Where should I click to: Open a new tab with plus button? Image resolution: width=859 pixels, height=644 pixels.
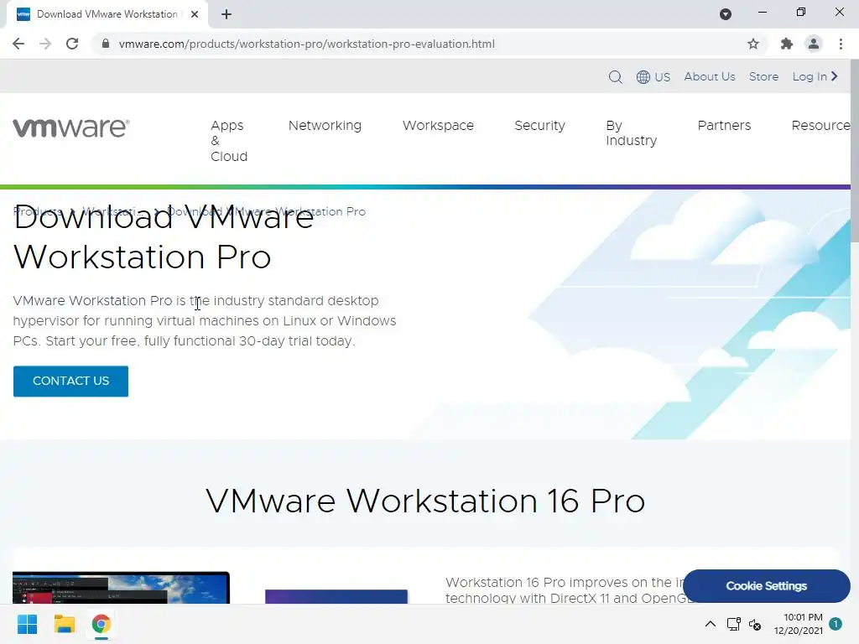pos(226,14)
